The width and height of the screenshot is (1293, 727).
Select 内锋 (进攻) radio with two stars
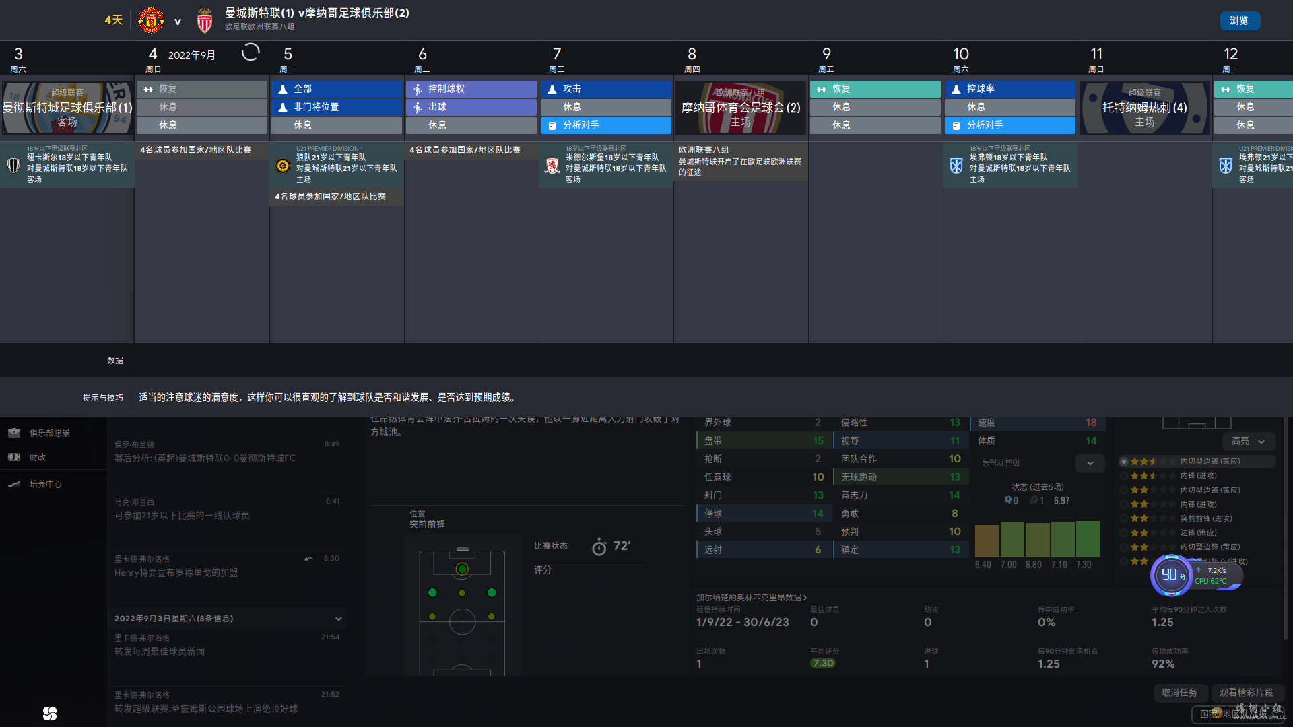tap(1124, 504)
